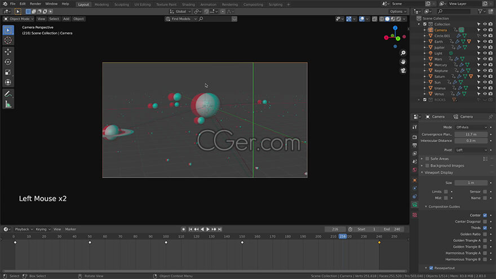The image size is (496, 279).
Task: Collapse the Viewport Display panel
Action: tap(439, 172)
